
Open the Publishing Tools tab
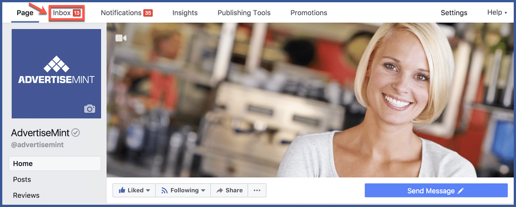click(244, 13)
